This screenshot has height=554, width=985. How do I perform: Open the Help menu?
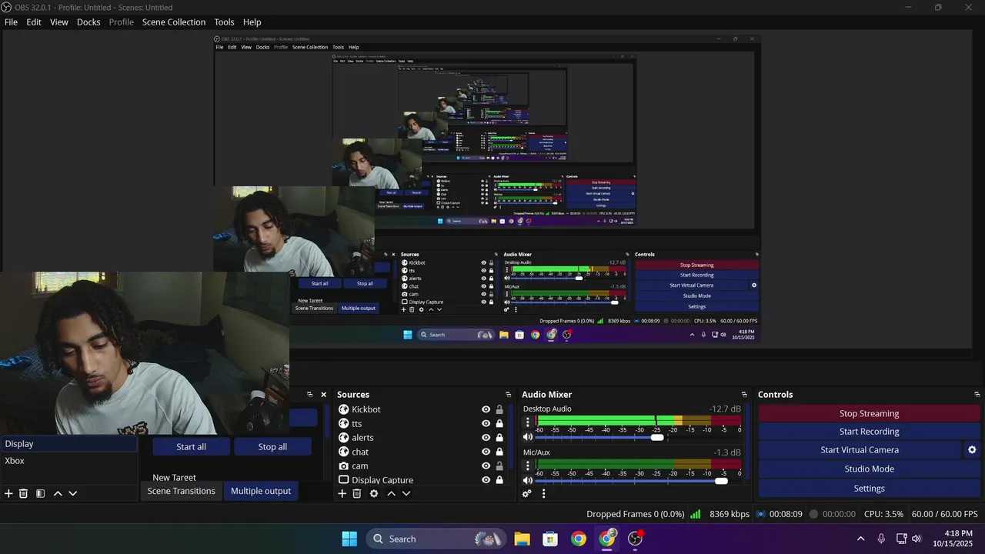pyautogui.click(x=252, y=22)
